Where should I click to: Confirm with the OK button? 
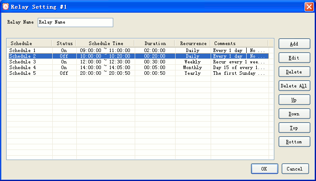click(x=264, y=169)
